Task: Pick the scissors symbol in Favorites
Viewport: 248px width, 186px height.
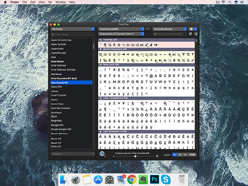Action: point(142,45)
